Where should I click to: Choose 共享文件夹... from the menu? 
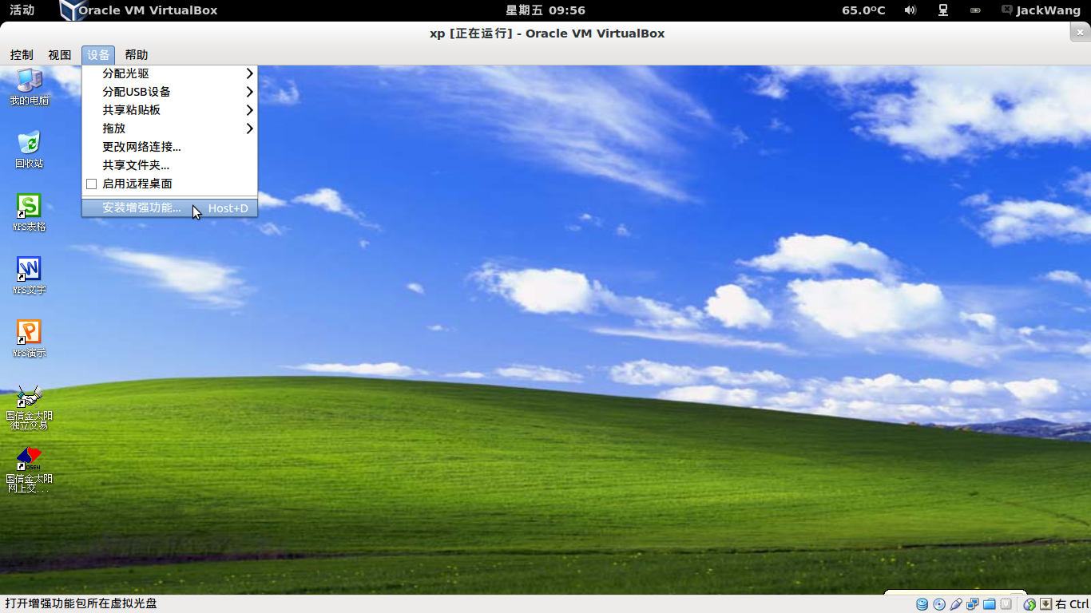(x=169, y=165)
